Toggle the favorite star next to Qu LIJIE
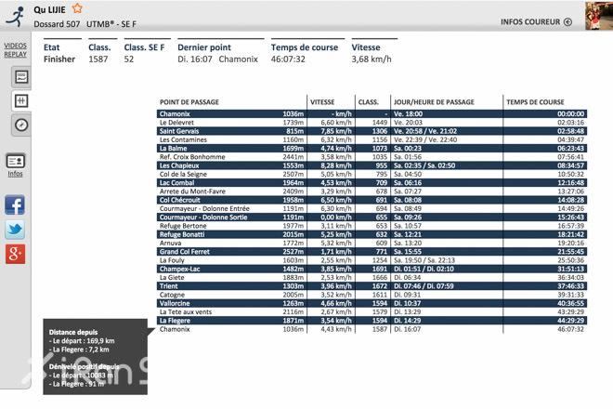The width and height of the screenshot is (613, 409). point(77,8)
